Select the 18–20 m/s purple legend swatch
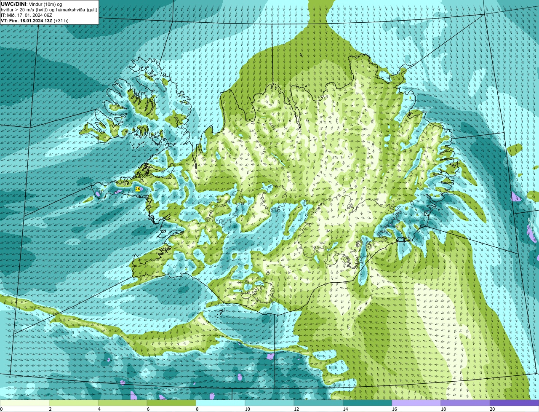Screen dimensions: 539x412 click(x=465, y=403)
